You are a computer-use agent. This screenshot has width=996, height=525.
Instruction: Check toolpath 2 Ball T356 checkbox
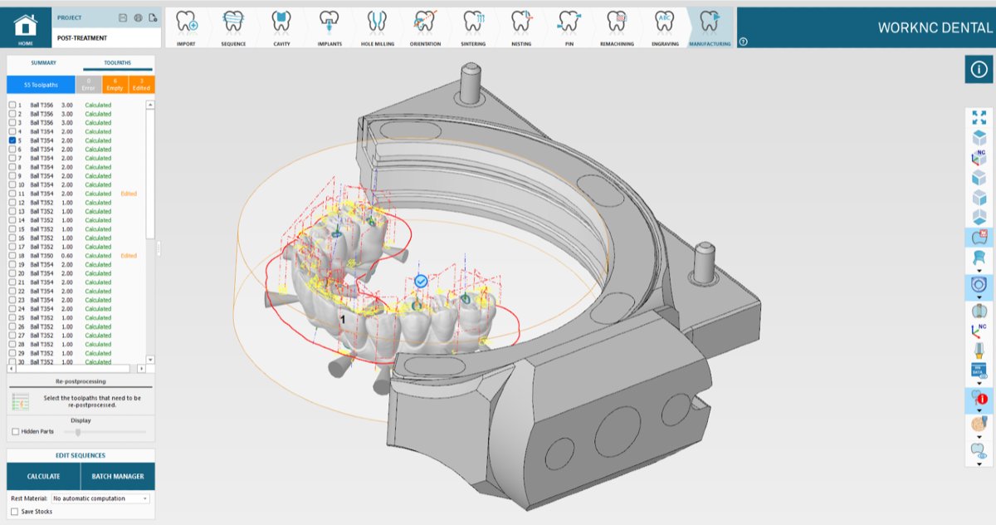(x=12, y=114)
